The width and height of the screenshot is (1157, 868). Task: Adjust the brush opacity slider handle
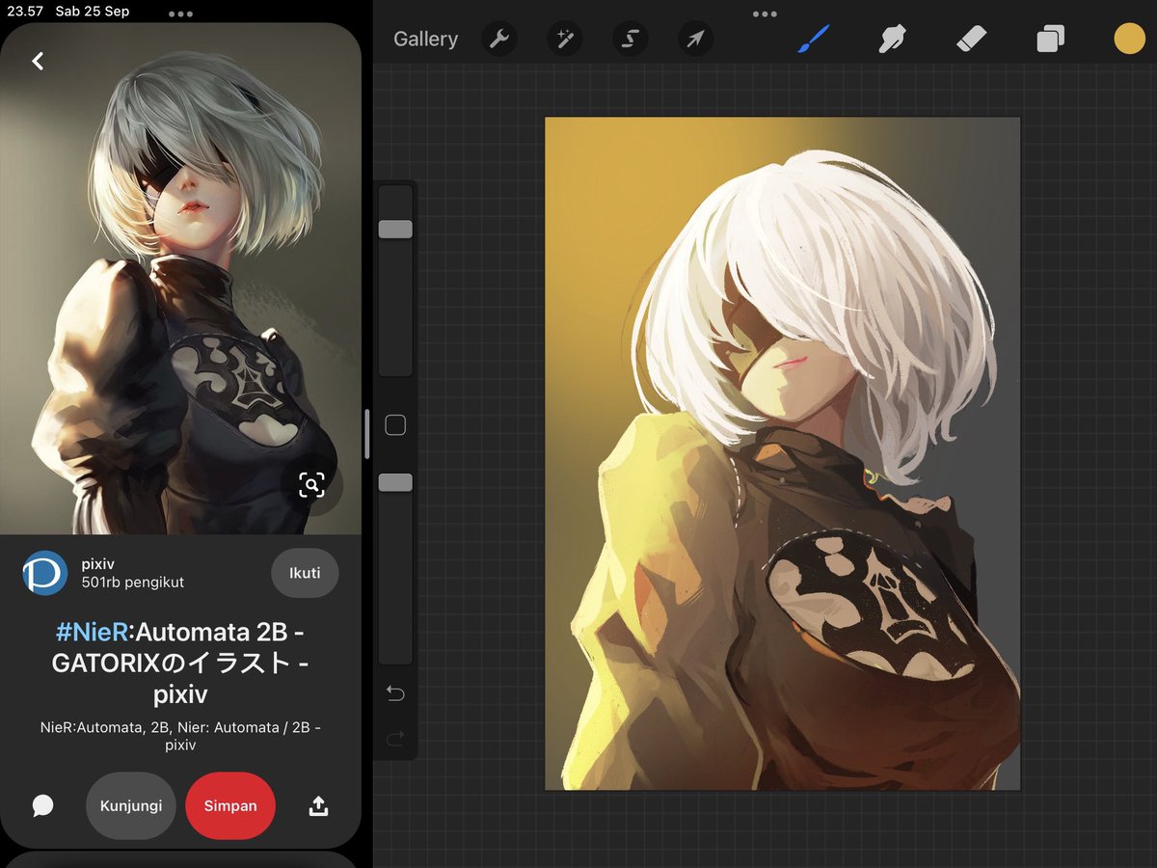click(x=395, y=482)
